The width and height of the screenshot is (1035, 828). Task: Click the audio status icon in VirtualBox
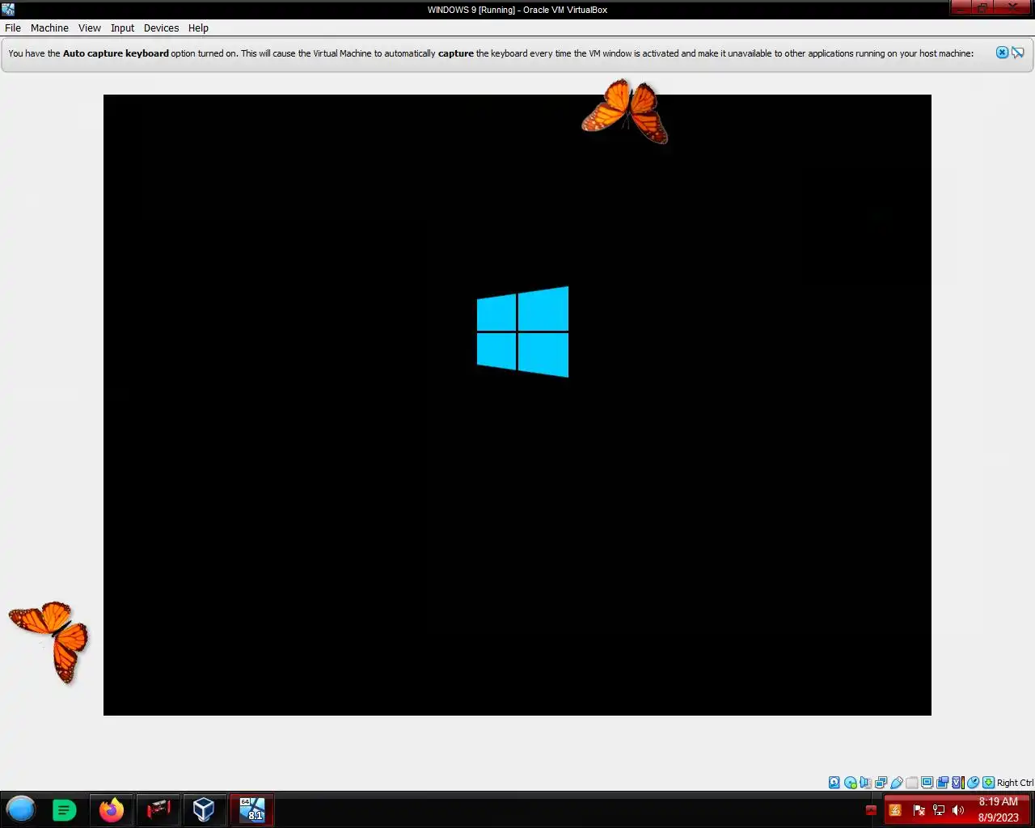coord(865,783)
